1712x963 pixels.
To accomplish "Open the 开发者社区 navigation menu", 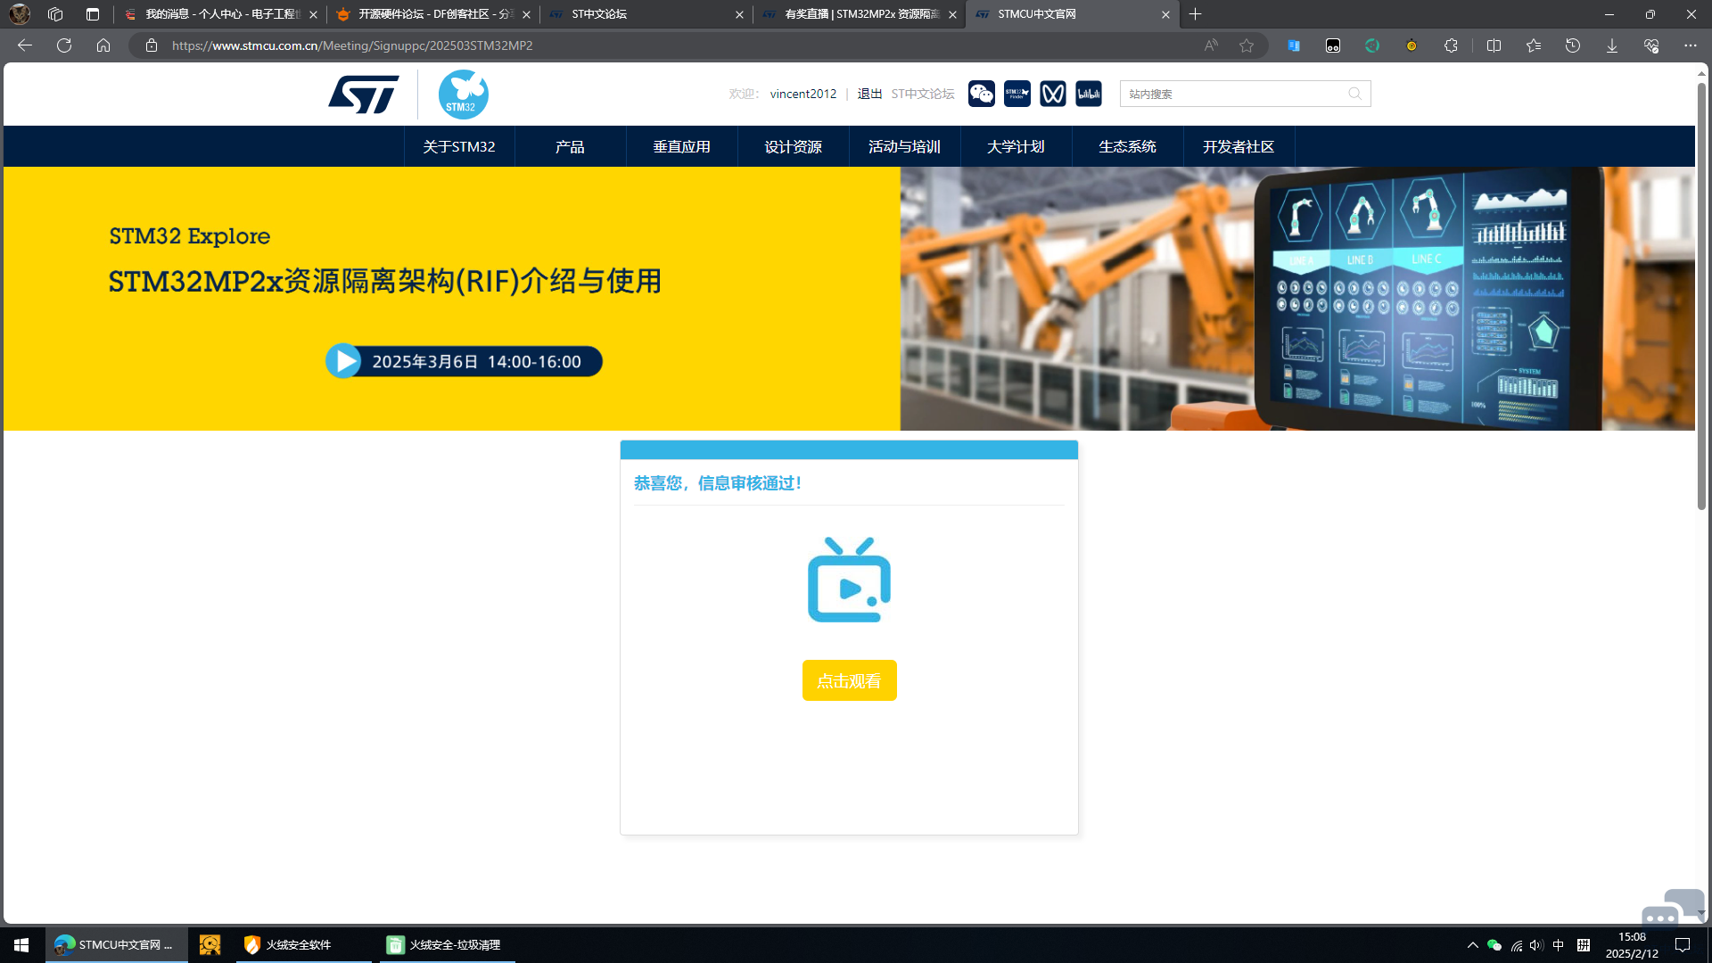I will pos(1239,146).
